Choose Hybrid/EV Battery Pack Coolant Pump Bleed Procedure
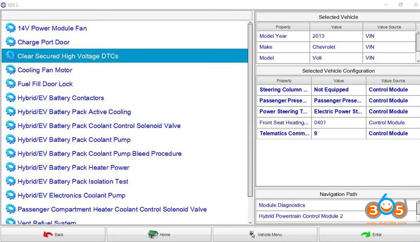The image size is (420, 242). click(99, 154)
